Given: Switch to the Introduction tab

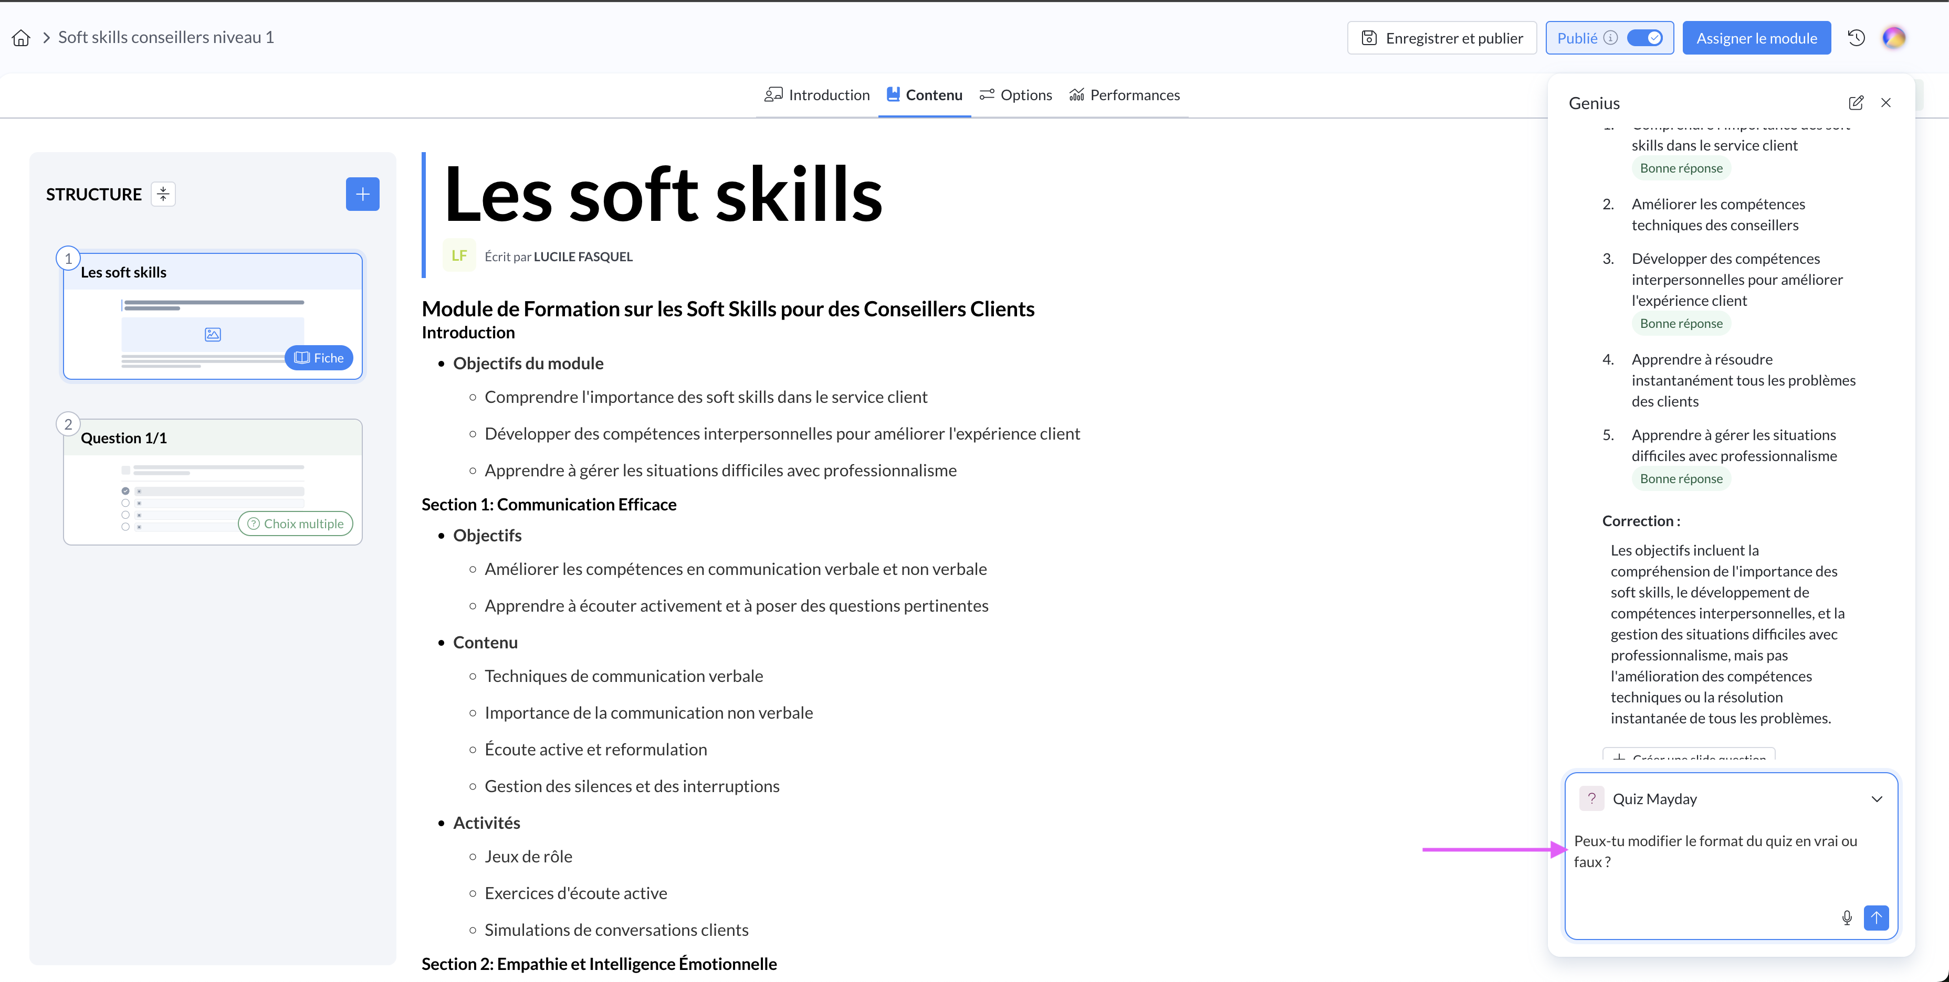Looking at the screenshot, I should [817, 95].
